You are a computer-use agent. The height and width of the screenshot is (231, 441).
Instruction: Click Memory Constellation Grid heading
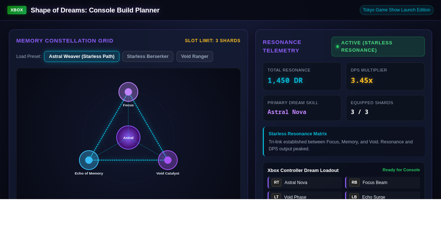[65, 41]
